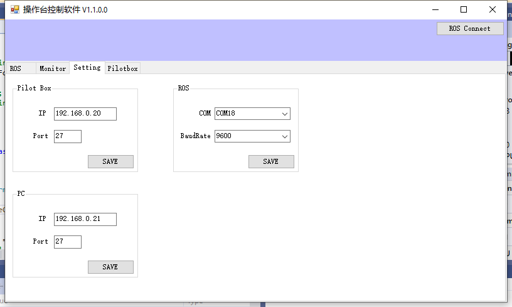512x307 pixels.
Task: Click the ROS group box label
Action: [183, 88]
